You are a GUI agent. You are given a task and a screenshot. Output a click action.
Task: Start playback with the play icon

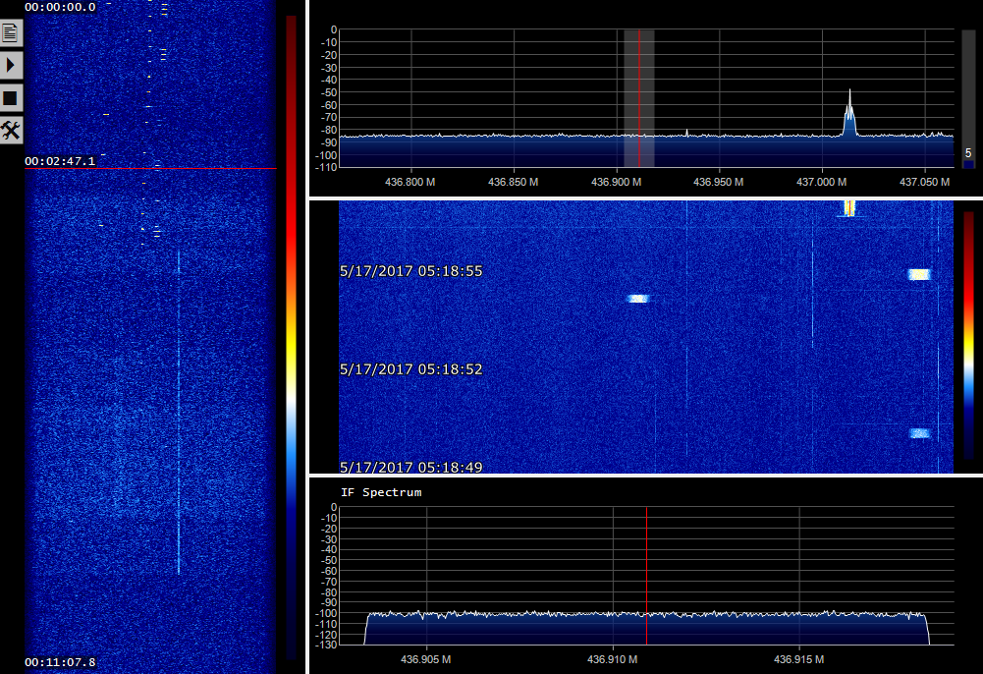(11, 65)
